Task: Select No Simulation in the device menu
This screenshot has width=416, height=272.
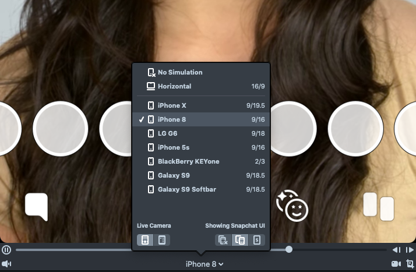Action: (179, 72)
